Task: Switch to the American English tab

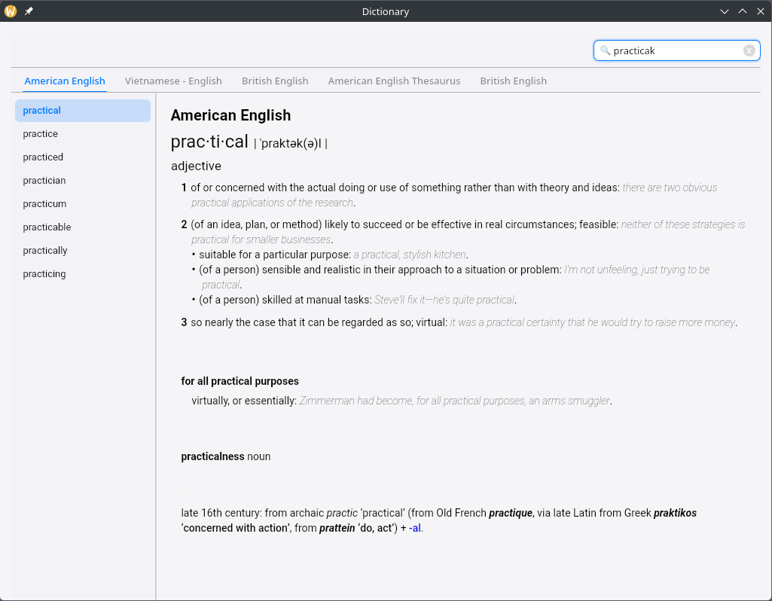Action: [x=65, y=81]
